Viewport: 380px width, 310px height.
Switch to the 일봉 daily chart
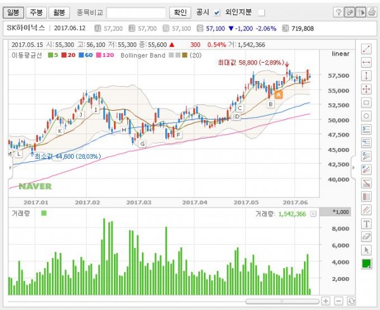pos(13,12)
